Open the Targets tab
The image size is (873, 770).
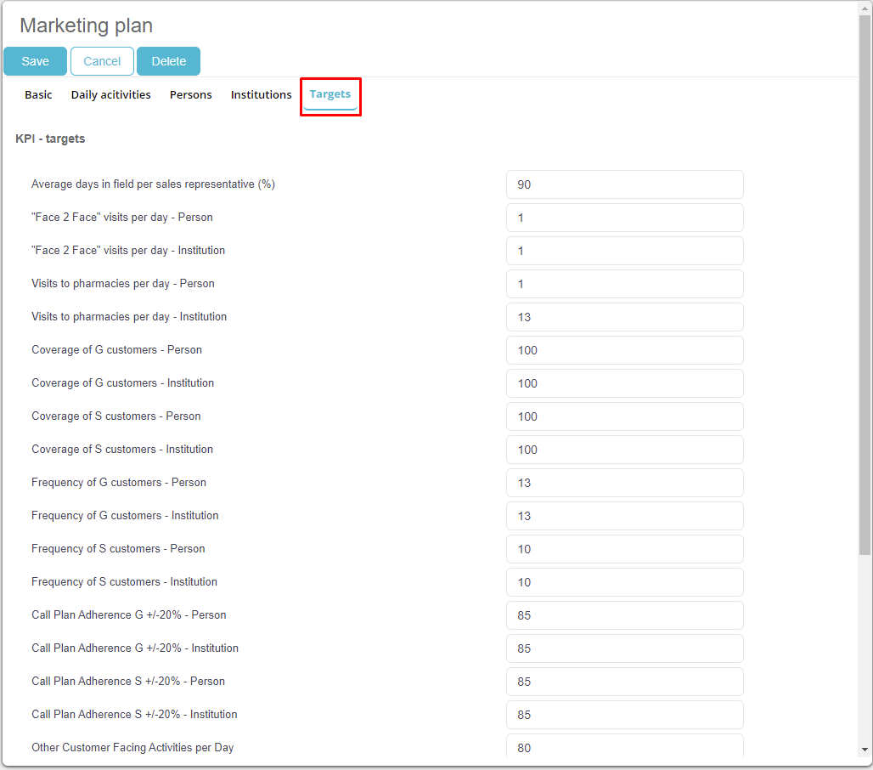pos(330,94)
